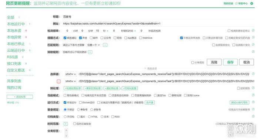This screenshot has height=140, width=259.
Task: Select the 多账号 radio button
Action: point(92,110)
